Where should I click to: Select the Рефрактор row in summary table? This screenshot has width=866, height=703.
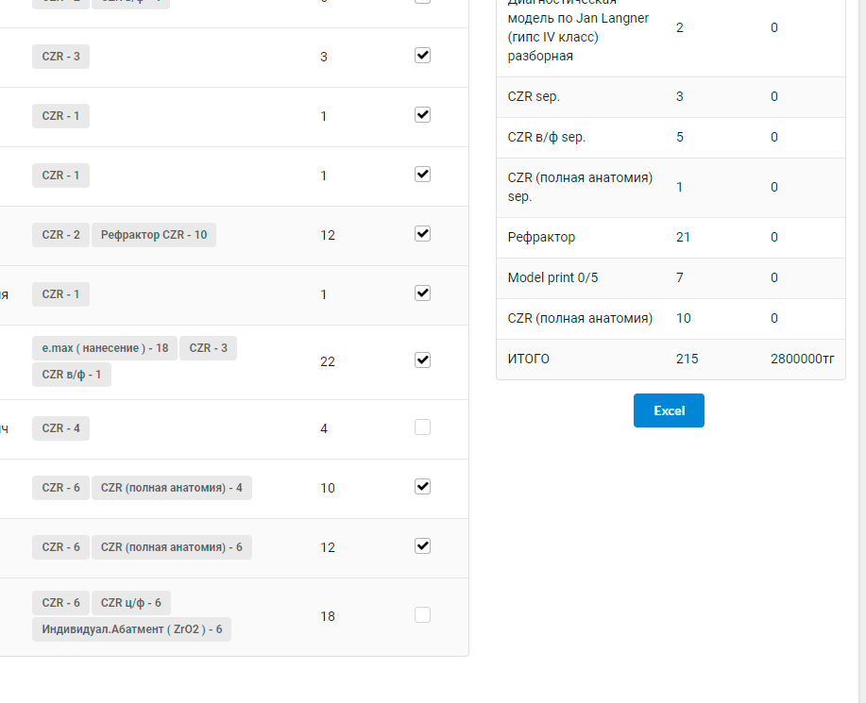671,238
